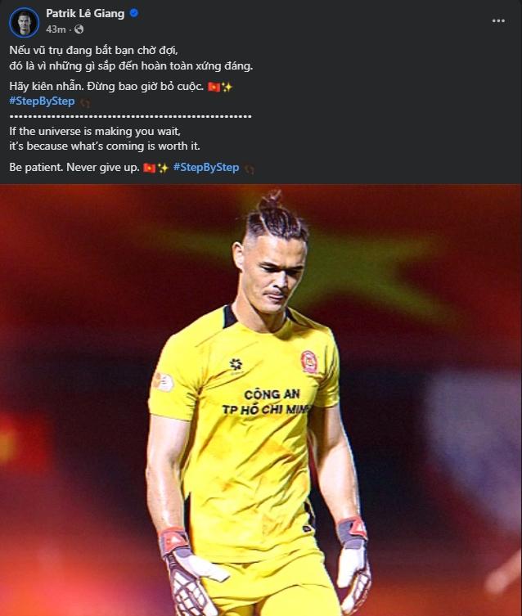This screenshot has width=522, height=616.
Task: Click the sparkles emoji after bỏ cuộc
Action: point(227,87)
